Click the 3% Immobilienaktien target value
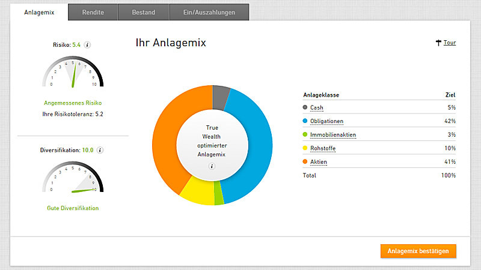481x270 pixels. tap(452, 134)
